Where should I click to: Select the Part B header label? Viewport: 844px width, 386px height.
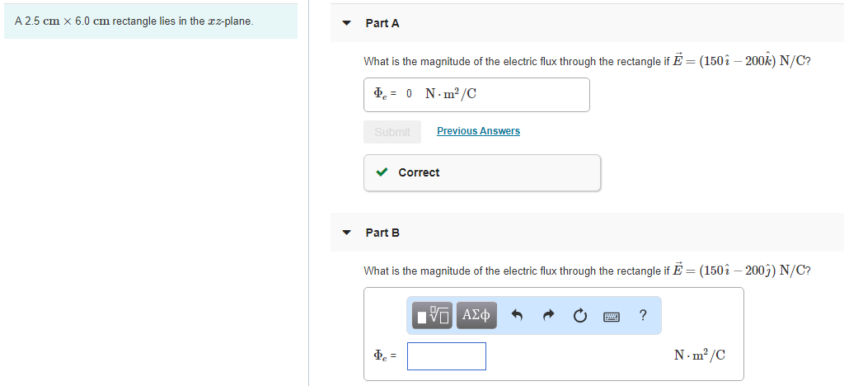382,233
